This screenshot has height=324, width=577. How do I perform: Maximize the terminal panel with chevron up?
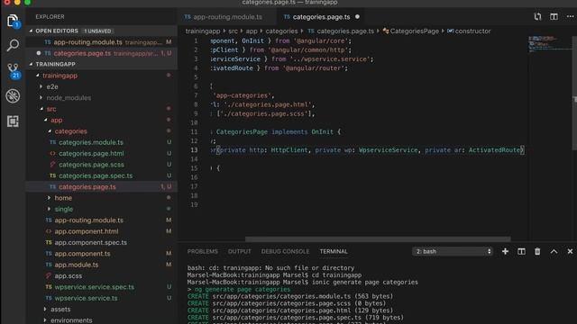tap(554, 251)
